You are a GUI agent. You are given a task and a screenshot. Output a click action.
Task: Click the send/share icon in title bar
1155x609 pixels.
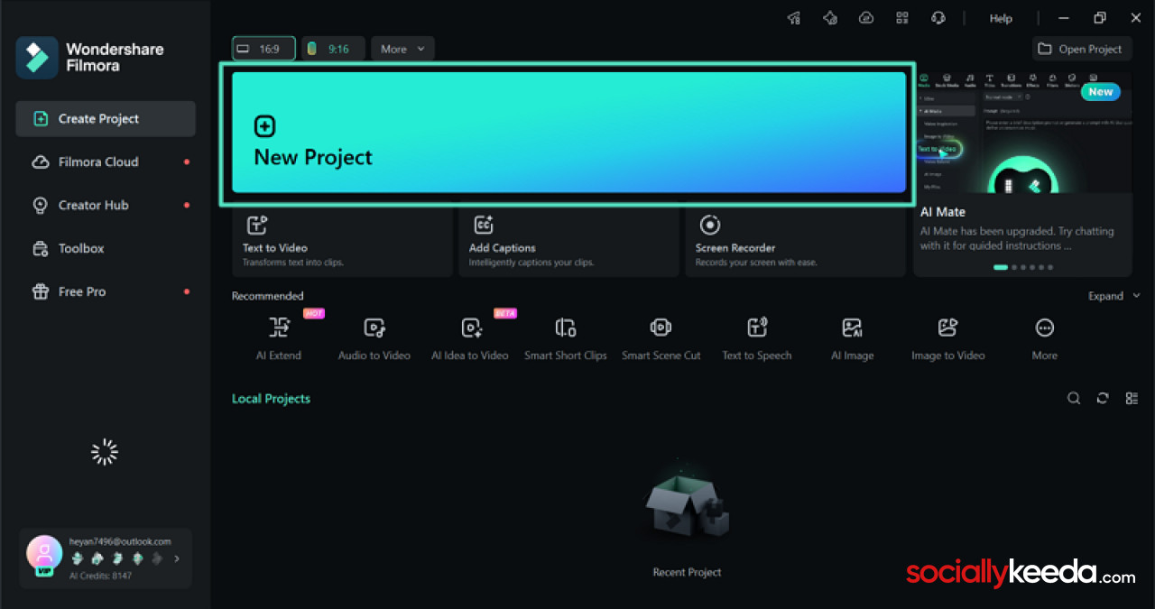[x=794, y=18]
